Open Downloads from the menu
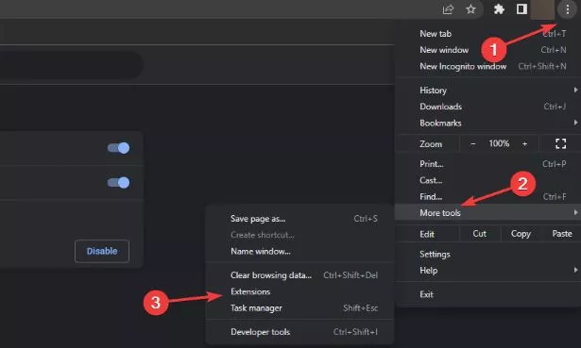The image size is (581, 348). [x=488, y=107]
